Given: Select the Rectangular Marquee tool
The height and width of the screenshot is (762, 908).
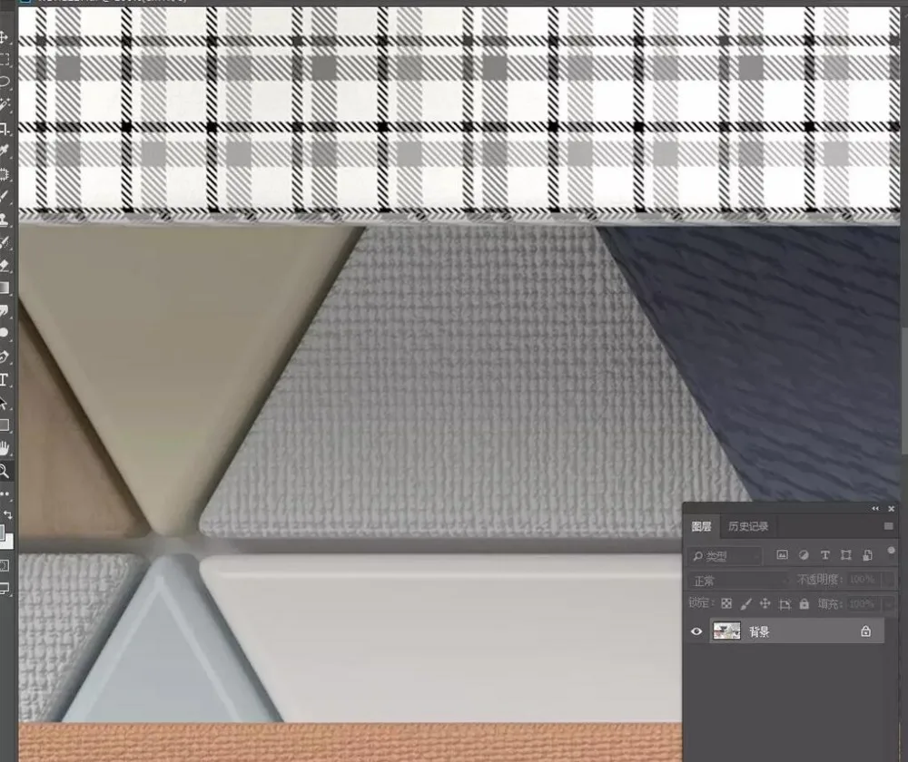Looking at the screenshot, I should 4,60.
